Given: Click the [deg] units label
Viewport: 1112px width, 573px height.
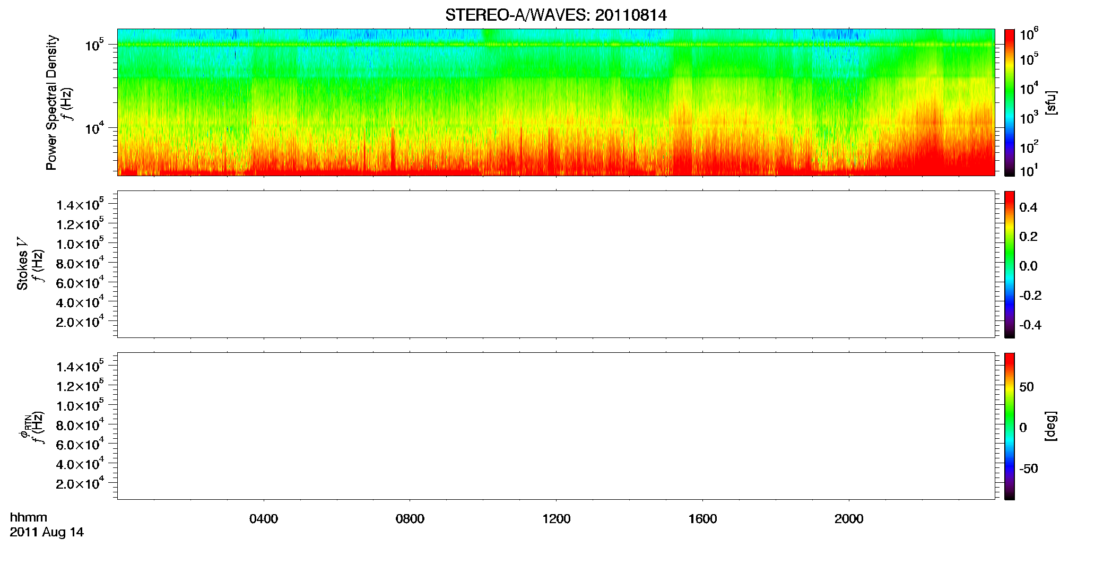Looking at the screenshot, I should pos(1050,426).
